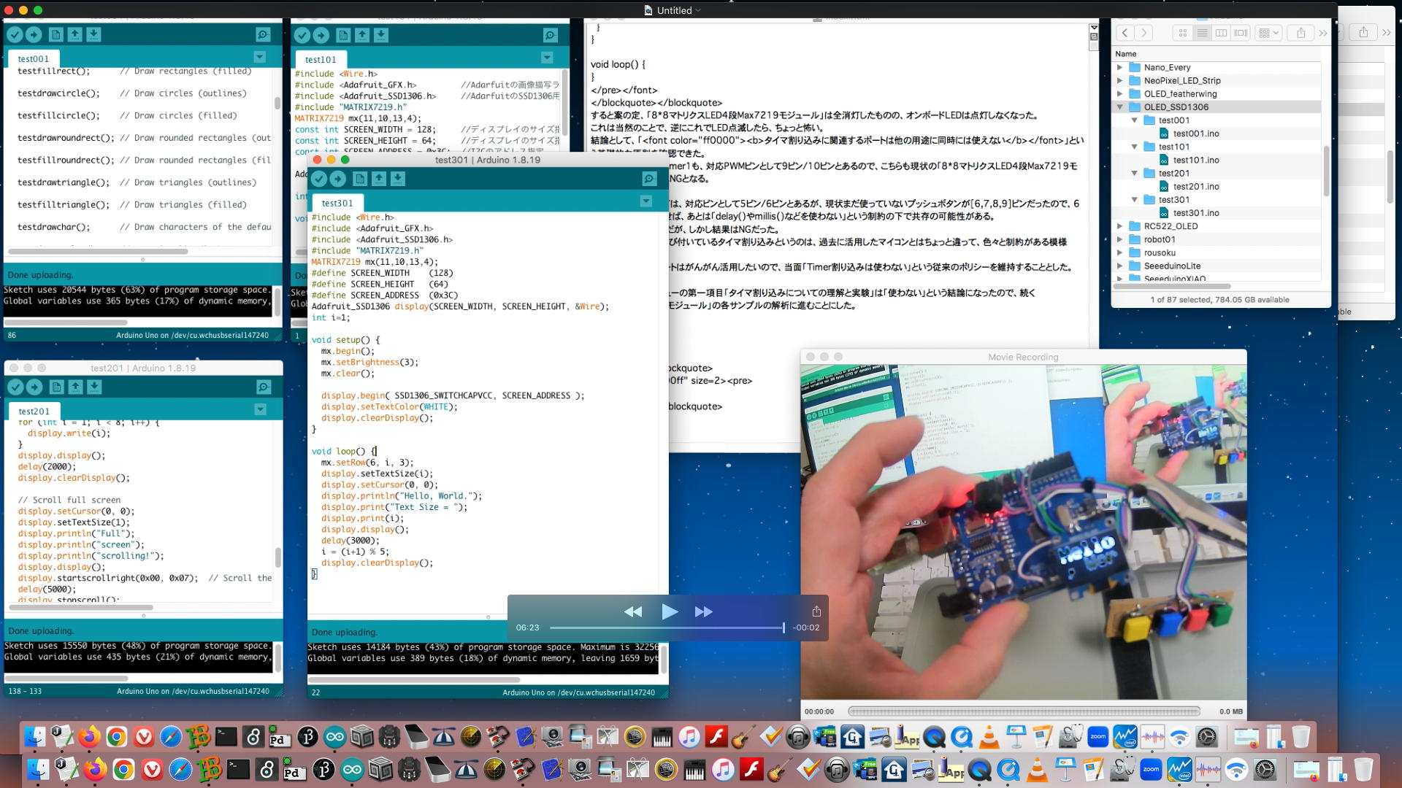The image size is (1402, 788).
Task: Click the video progress scrubber bar
Action: [666, 627]
